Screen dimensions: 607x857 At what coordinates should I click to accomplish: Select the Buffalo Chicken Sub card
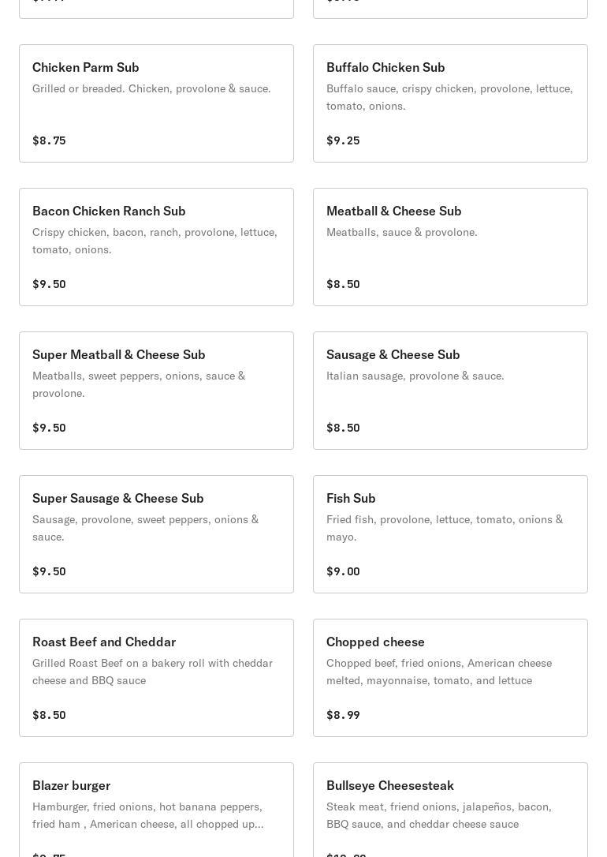coord(450,103)
